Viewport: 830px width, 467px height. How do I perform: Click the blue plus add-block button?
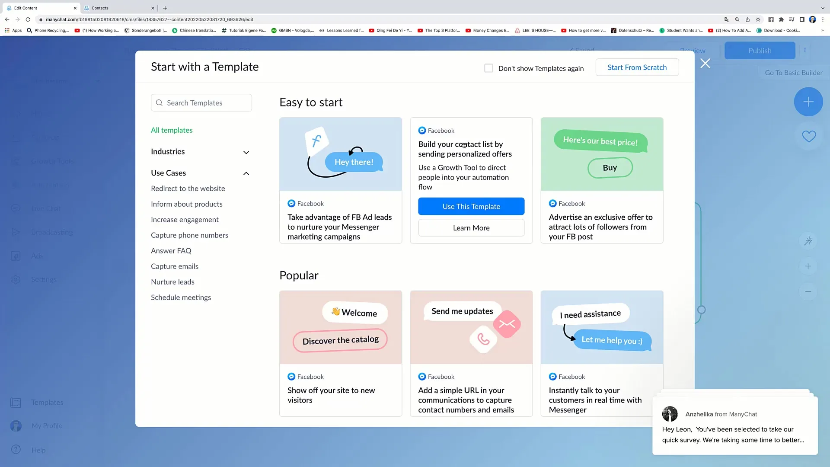(808, 102)
